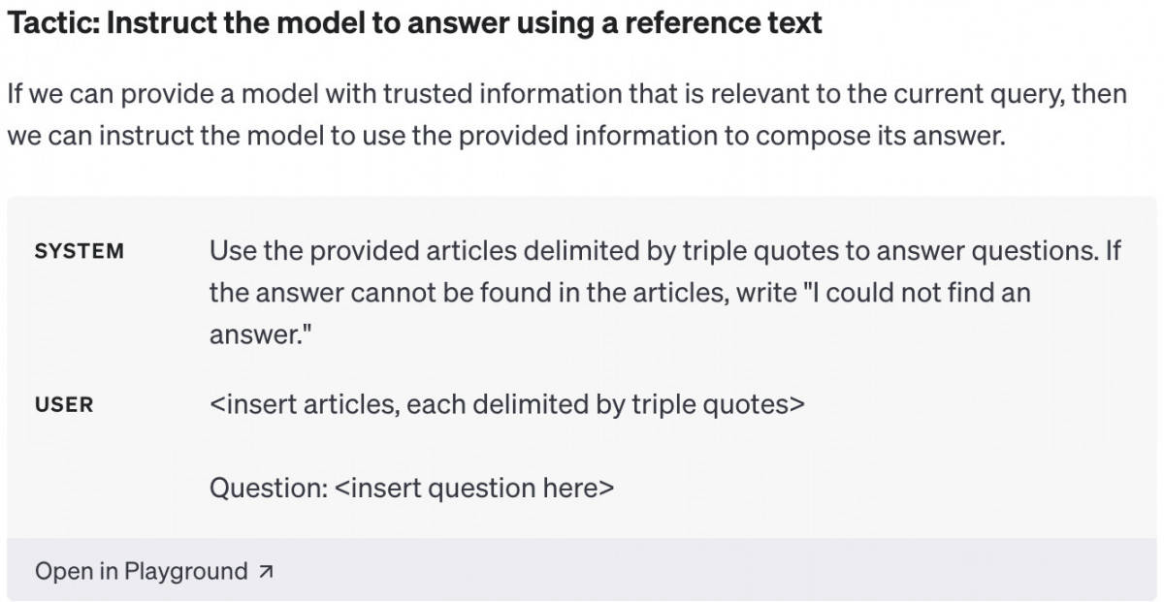This screenshot has width=1164, height=602.
Task: Click the external arrow icon beside Playground
Action: pyautogui.click(x=266, y=572)
